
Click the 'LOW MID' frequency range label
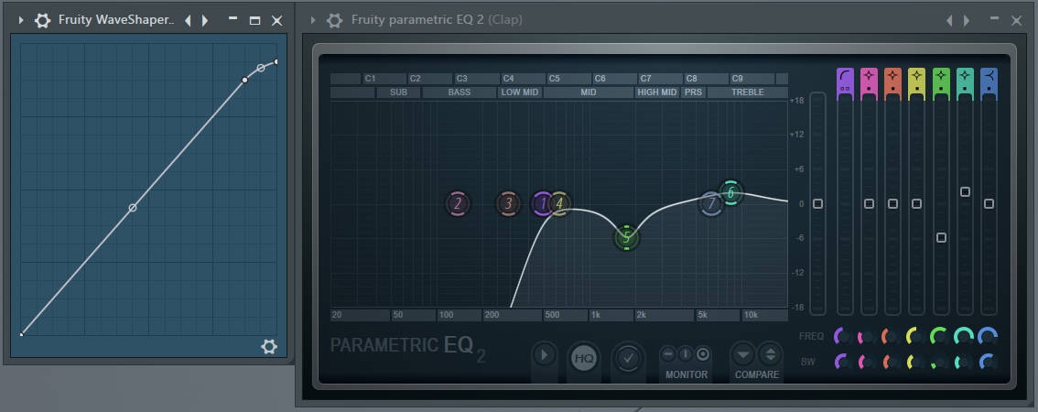click(520, 92)
